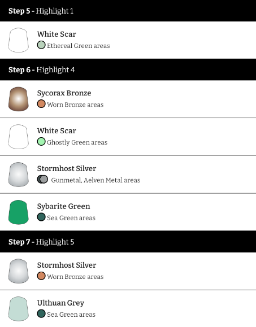This screenshot has width=256, height=327.
Task: Select the Ghostly Green color swatch
Action: 41,142
